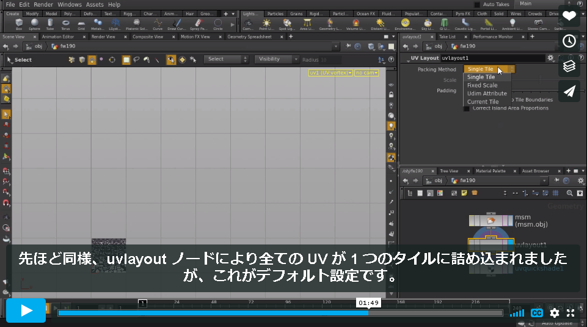Click the Sphere shelf tool icon

click(34, 24)
